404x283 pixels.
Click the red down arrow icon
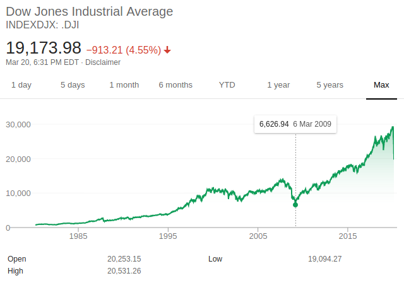pos(167,50)
